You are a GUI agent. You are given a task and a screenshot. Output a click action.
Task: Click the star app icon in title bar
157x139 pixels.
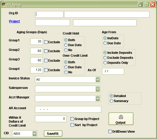[3, 4]
